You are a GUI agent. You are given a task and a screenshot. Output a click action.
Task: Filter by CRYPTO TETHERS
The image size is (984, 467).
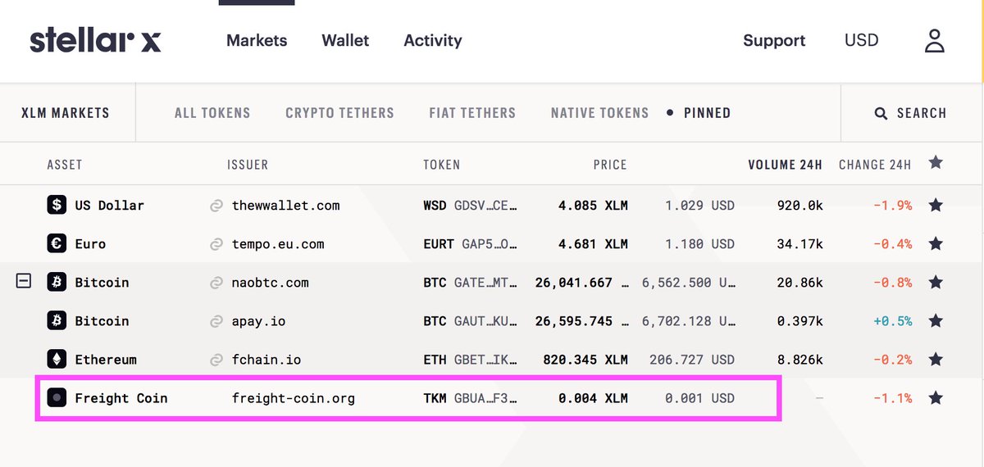point(339,113)
